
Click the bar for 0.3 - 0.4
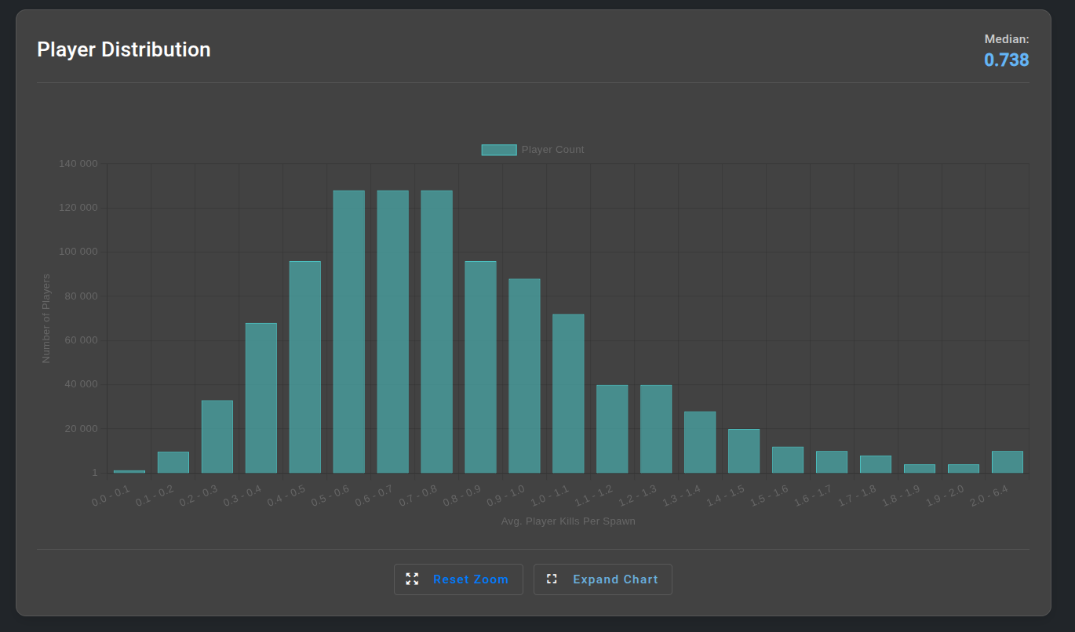[261, 398]
